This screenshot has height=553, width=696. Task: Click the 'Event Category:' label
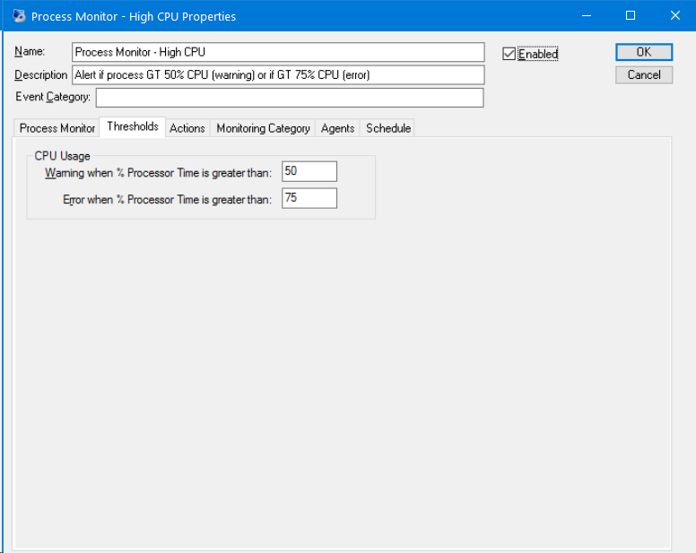point(53,97)
